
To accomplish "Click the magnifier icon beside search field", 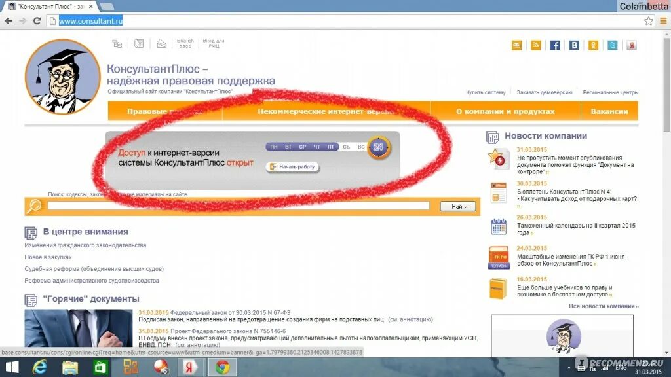I will coord(35,206).
